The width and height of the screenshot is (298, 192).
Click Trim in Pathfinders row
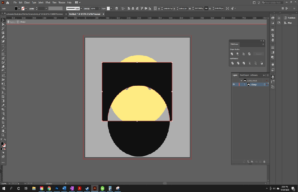(x=238, y=63)
